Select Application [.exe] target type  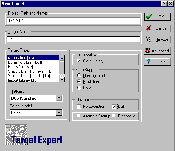pyautogui.click(x=33, y=58)
